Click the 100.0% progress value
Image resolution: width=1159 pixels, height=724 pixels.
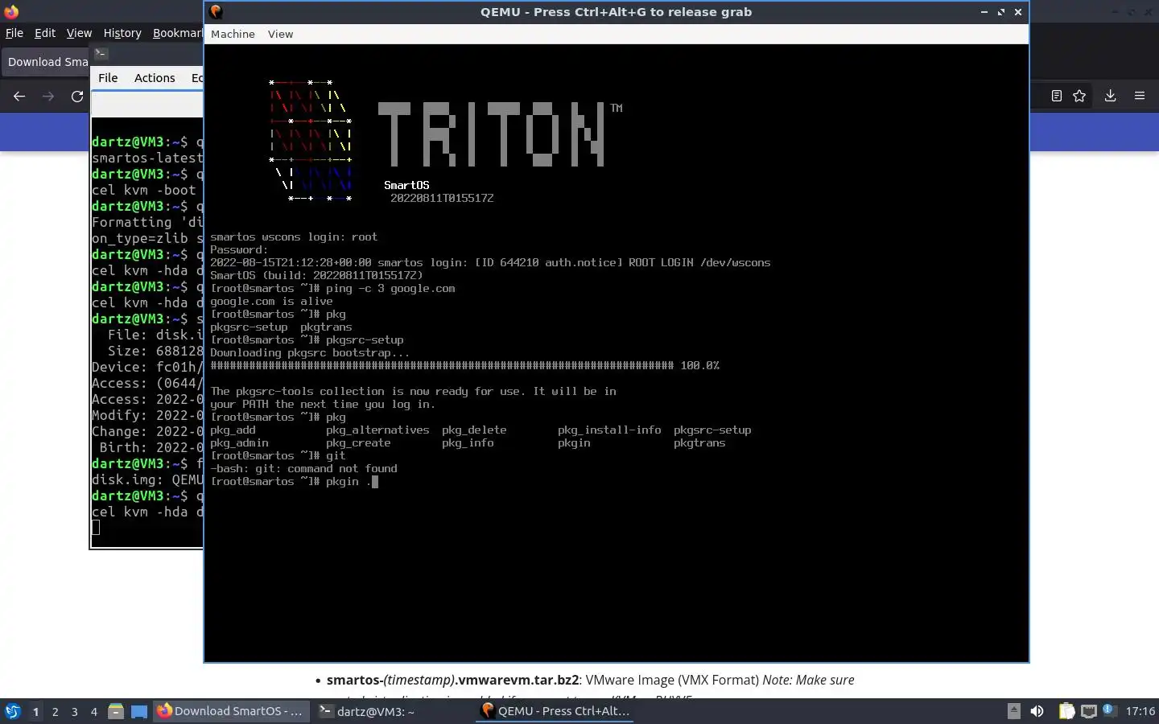coord(699,365)
